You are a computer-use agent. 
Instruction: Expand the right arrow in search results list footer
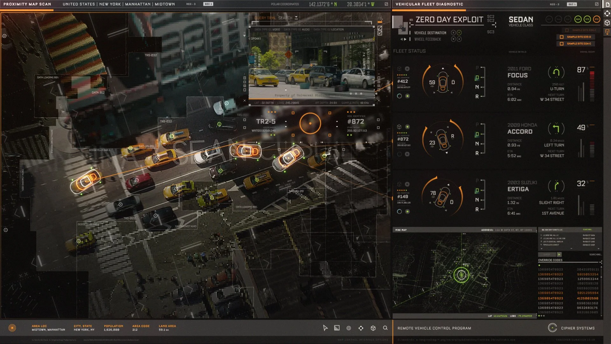599,249
